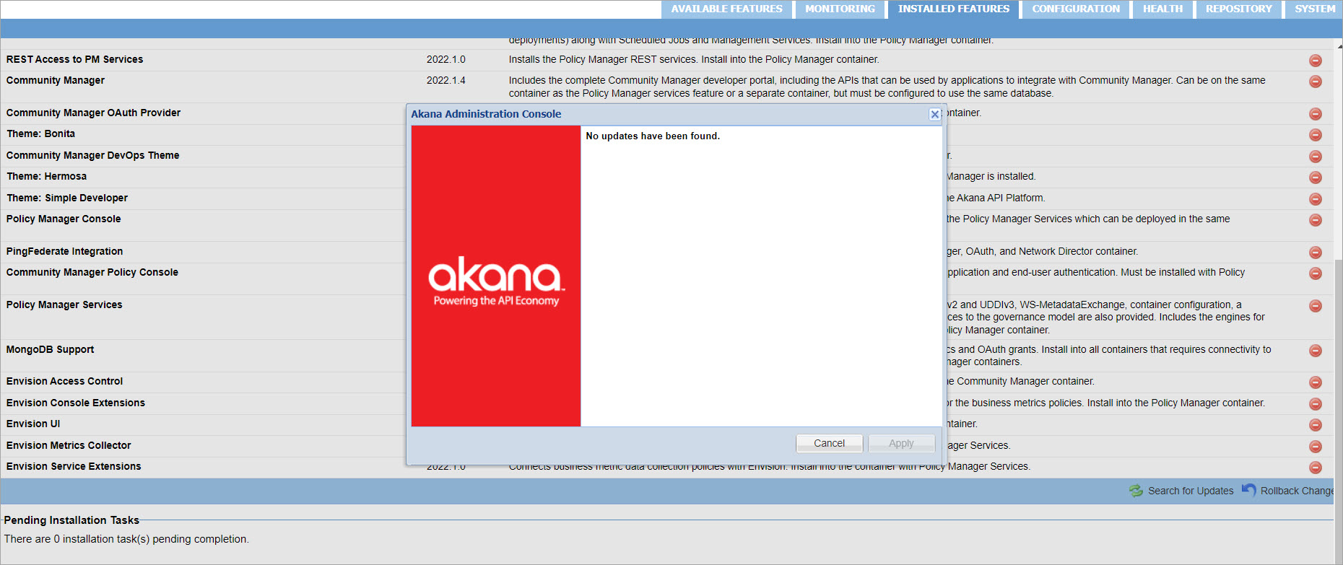Click the Search for Updates link
The width and height of the screenshot is (1343, 565).
(x=1191, y=491)
